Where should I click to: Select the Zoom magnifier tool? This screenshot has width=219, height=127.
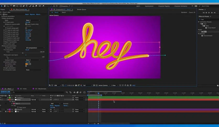[8, 6]
